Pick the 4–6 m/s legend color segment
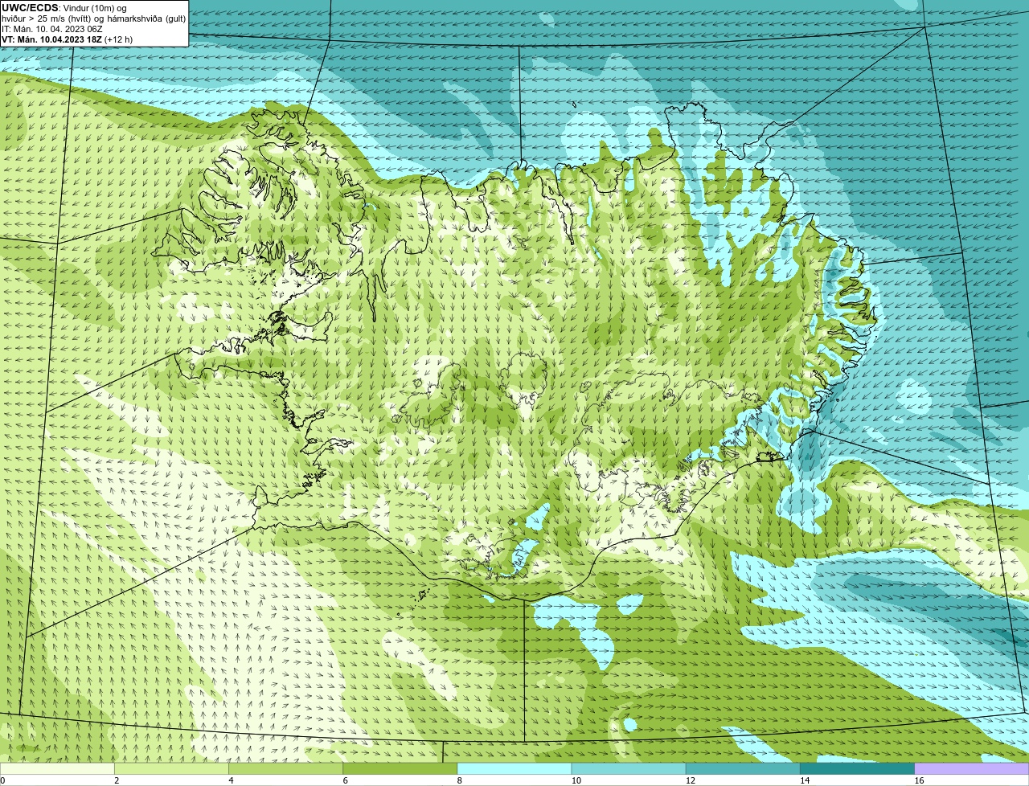Viewport: 1029px width, 786px height. click(x=286, y=769)
